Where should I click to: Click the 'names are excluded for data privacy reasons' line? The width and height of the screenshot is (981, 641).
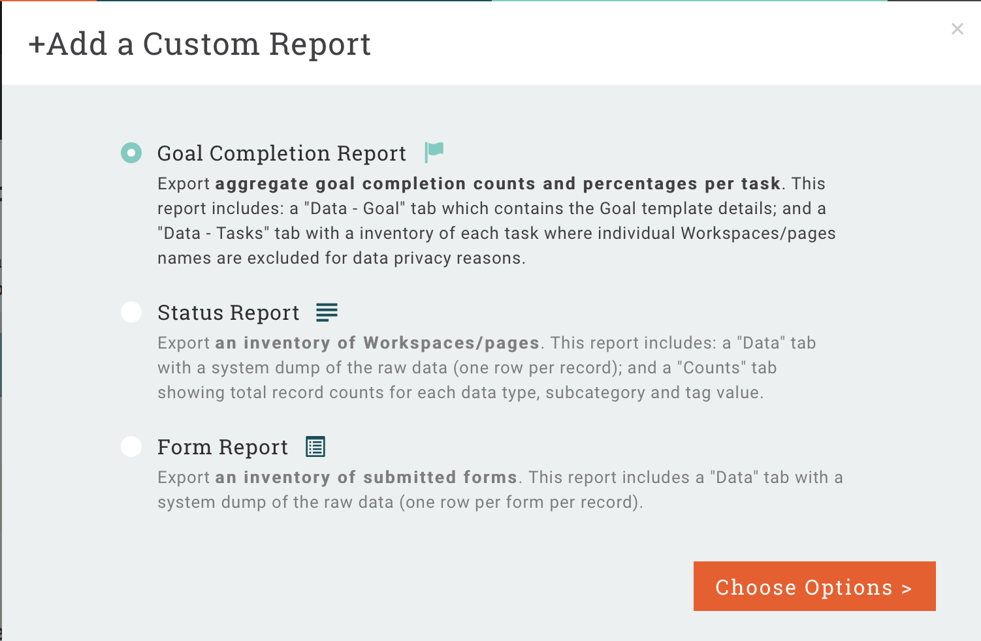341,258
